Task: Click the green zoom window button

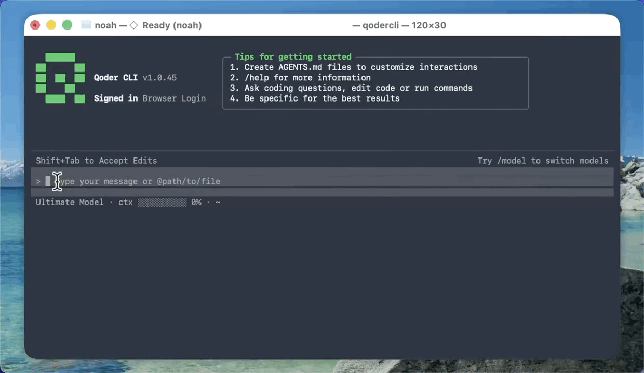Action: click(67, 25)
